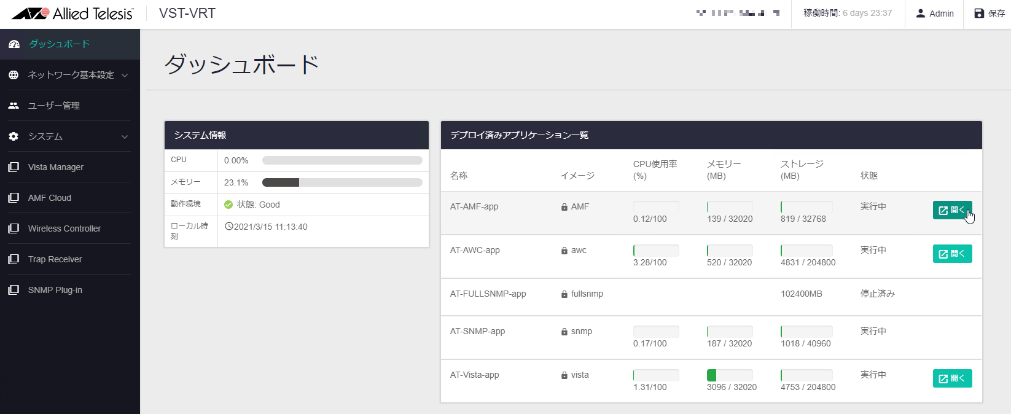This screenshot has width=1011, height=414.
Task: Click AT-AWC-app storage usage bar
Action: click(x=806, y=250)
